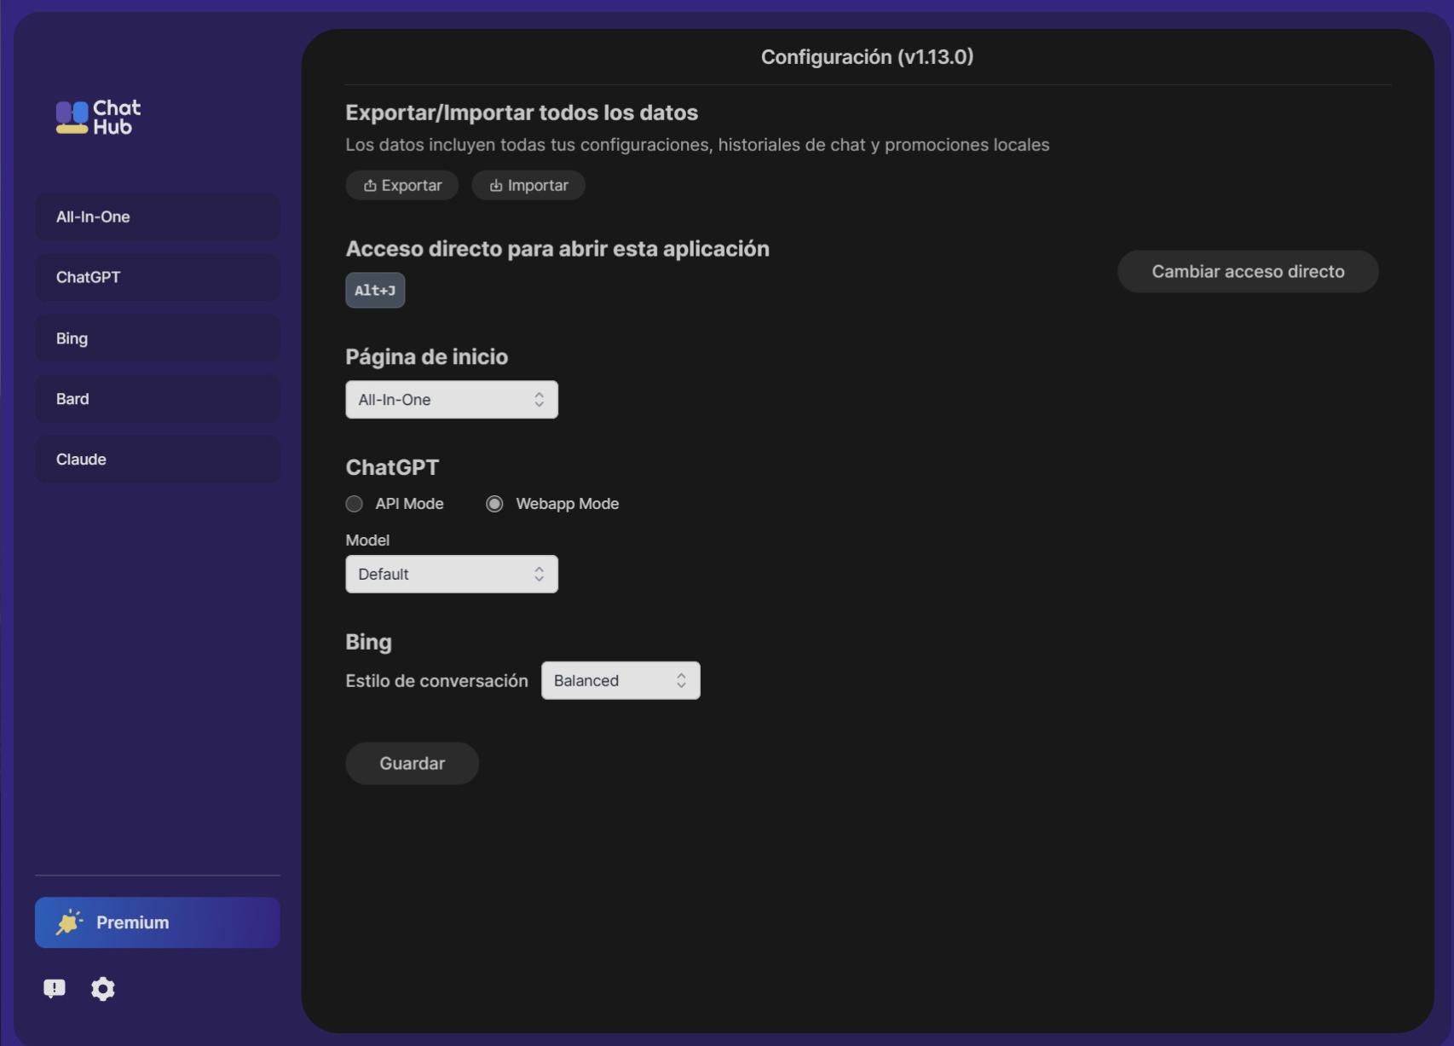Click the Alt+J shortcut badge
The width and height of the screenshot is (1454, 1046).
tap(375, 290)
